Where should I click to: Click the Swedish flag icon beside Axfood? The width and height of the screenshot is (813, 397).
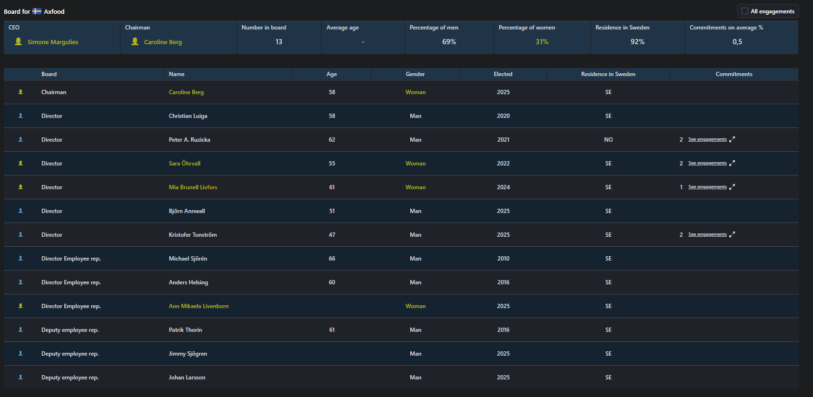coord(37,11)
